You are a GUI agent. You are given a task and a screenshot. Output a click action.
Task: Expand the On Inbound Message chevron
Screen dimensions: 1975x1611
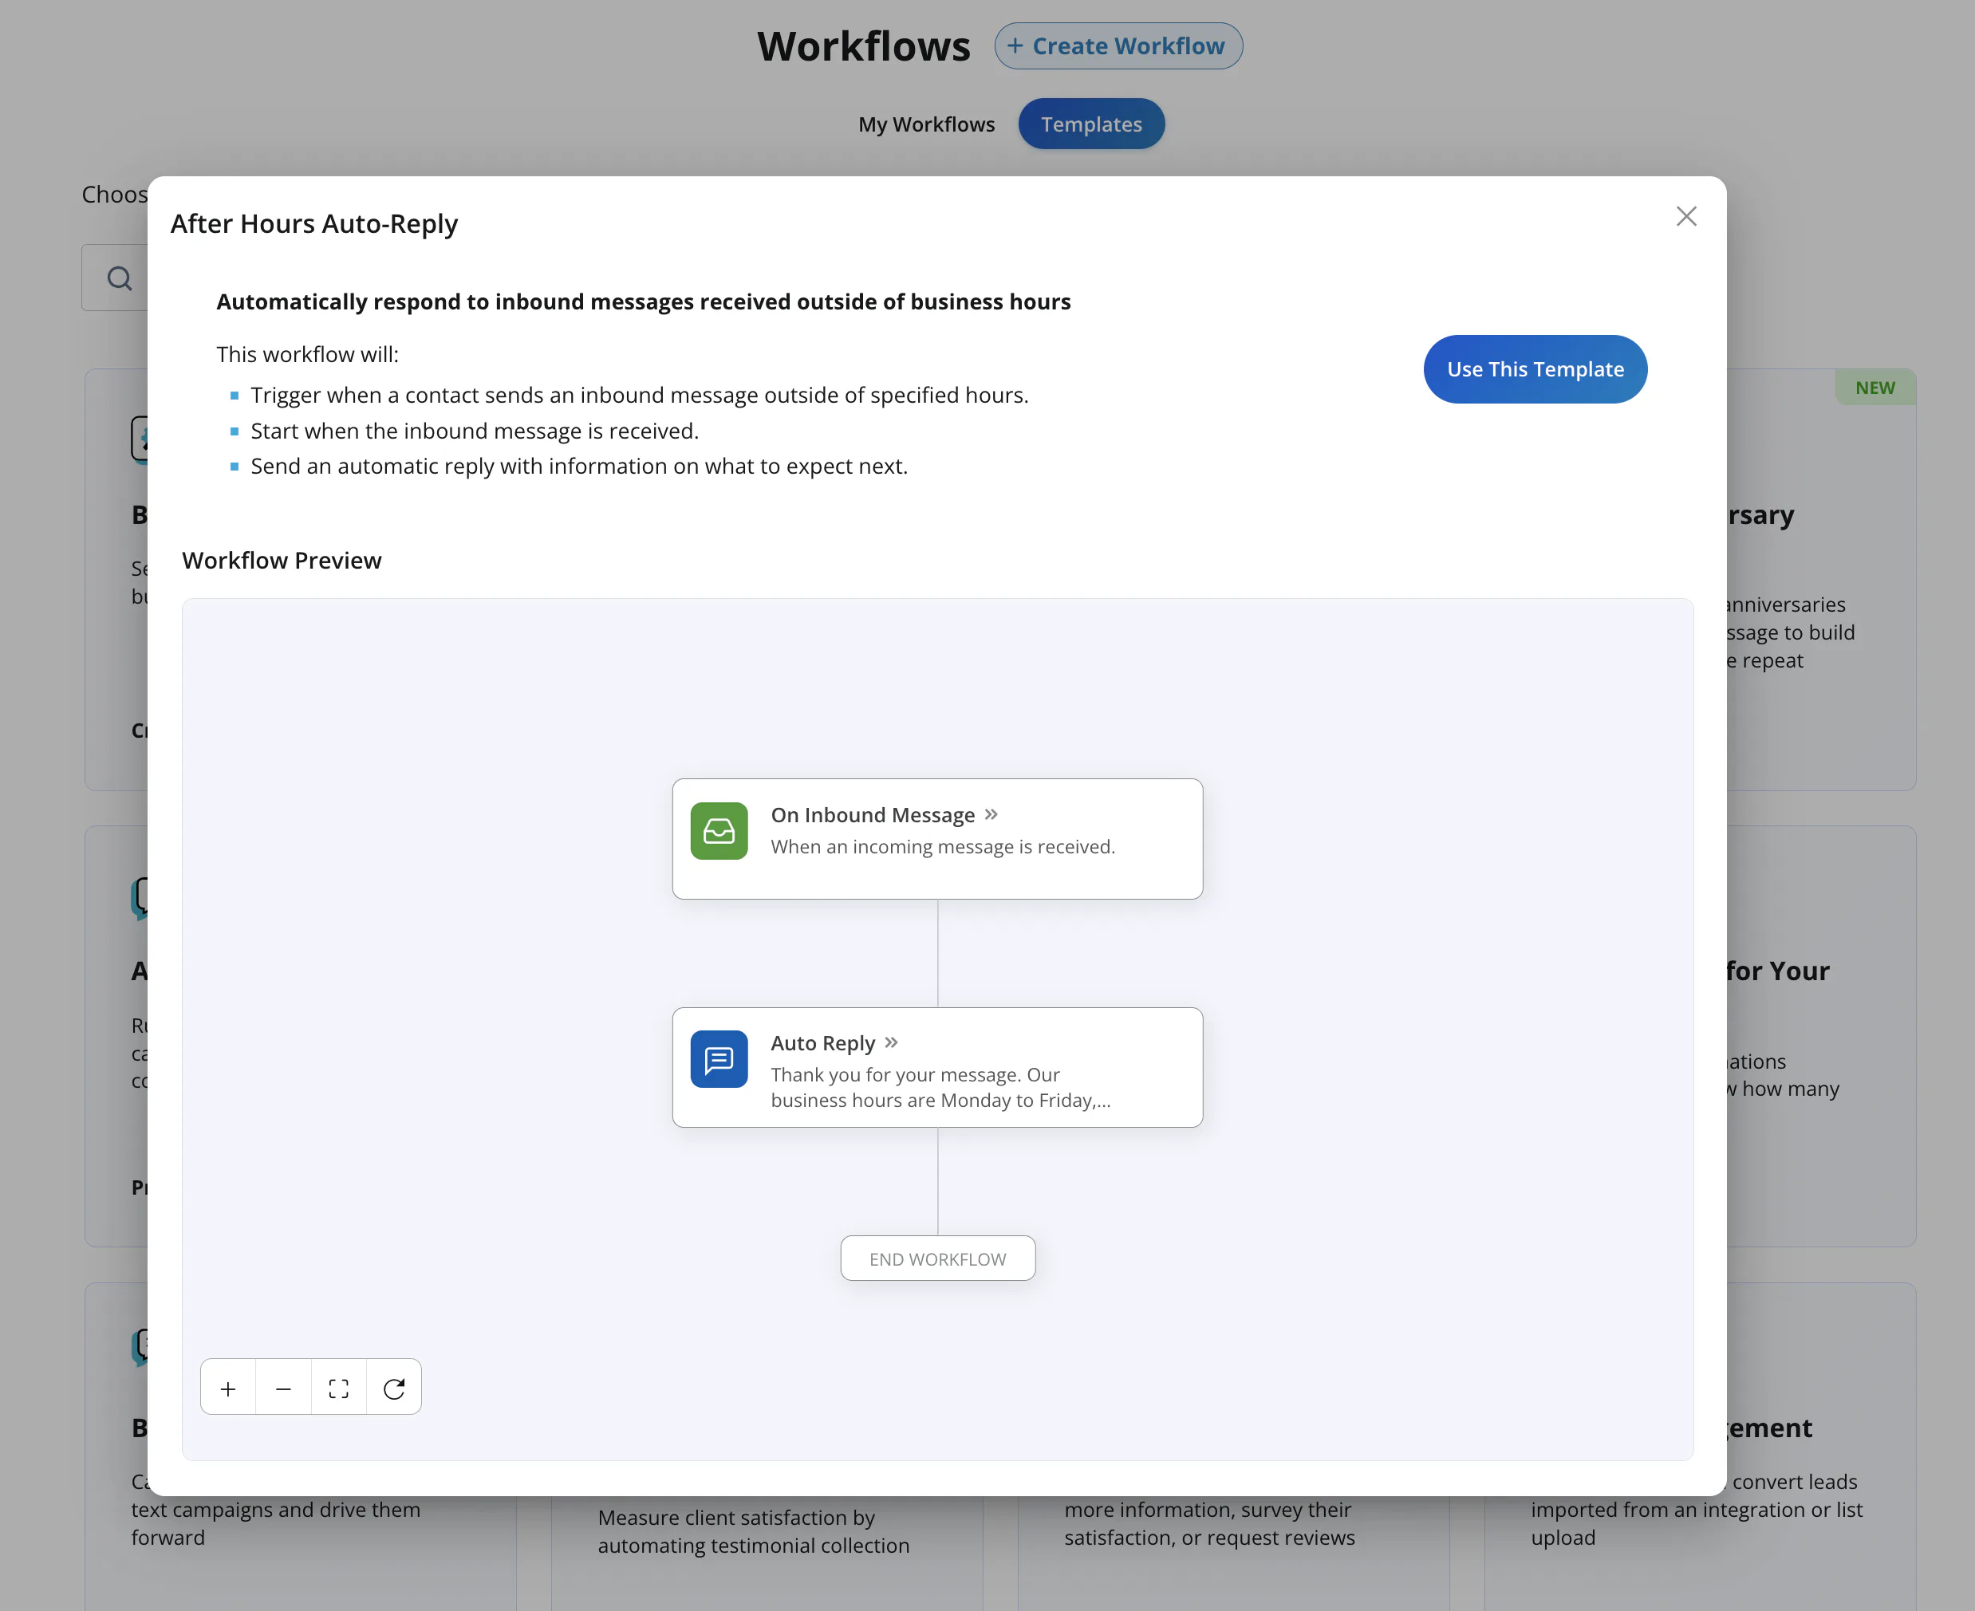(991, 813)
